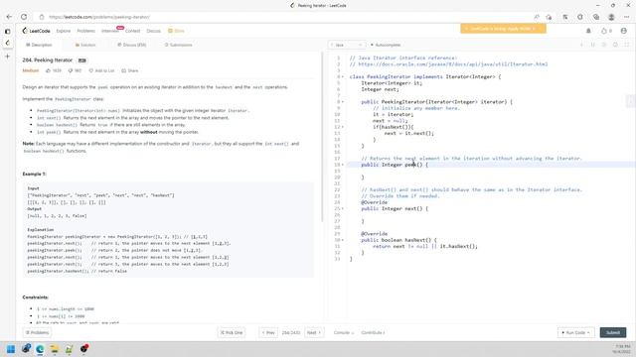Screen dimensions: 636x357
Task: Open the Java language dropdown
Action: (x=347, y=45)
